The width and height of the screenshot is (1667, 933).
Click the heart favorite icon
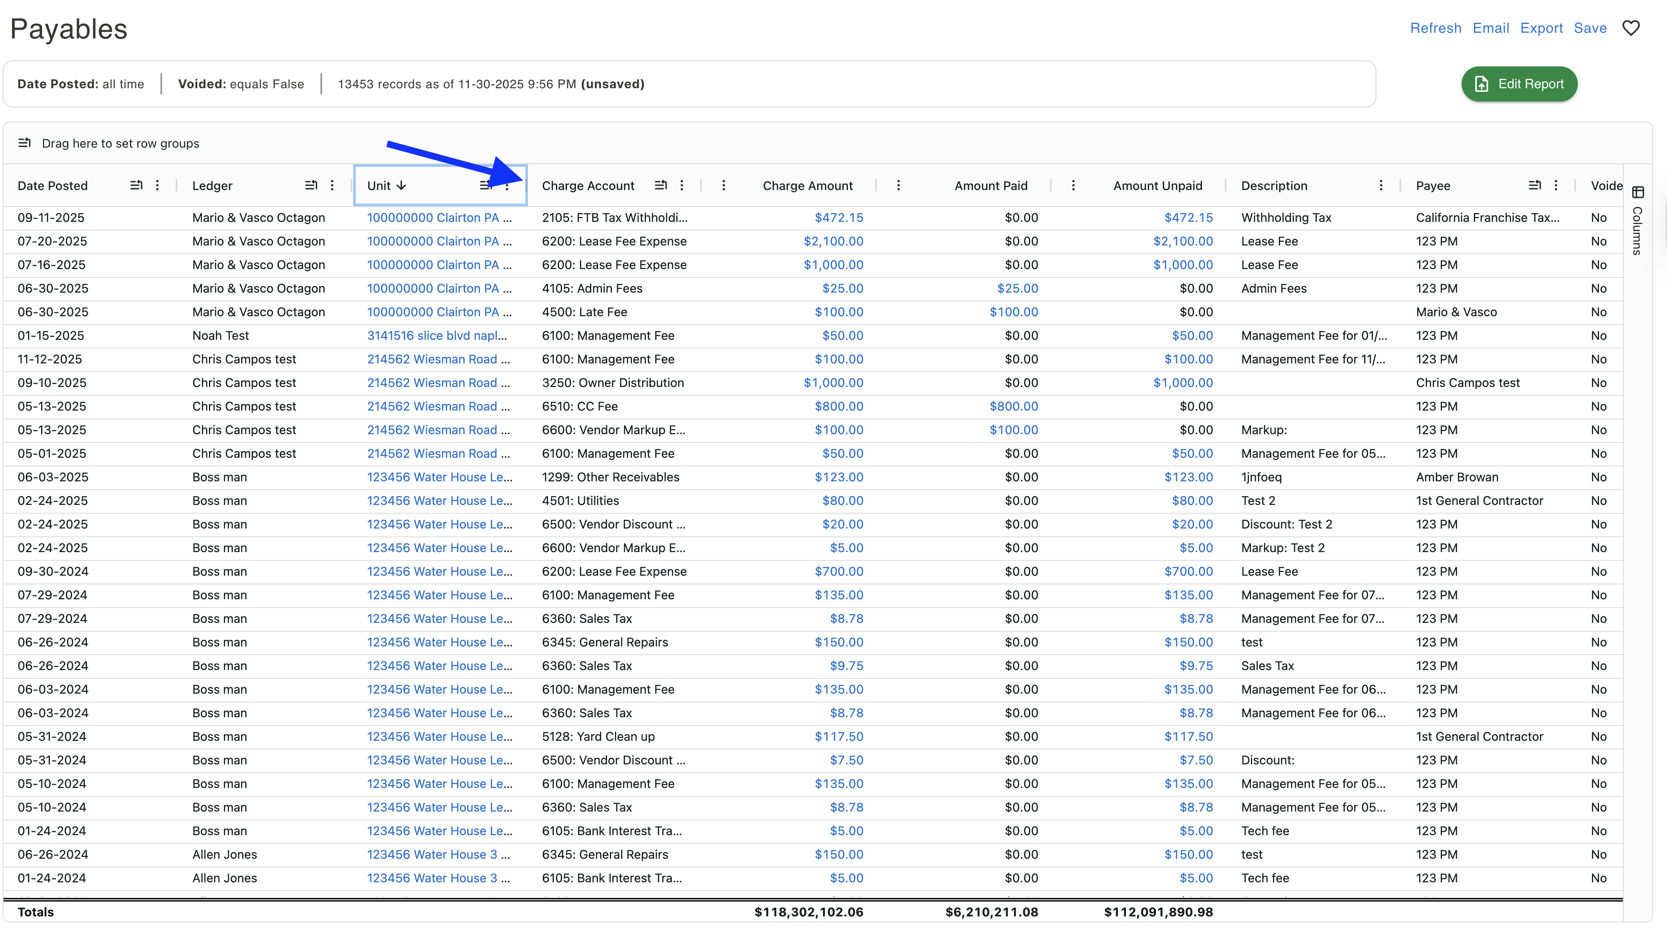(x=1631, y=28)
